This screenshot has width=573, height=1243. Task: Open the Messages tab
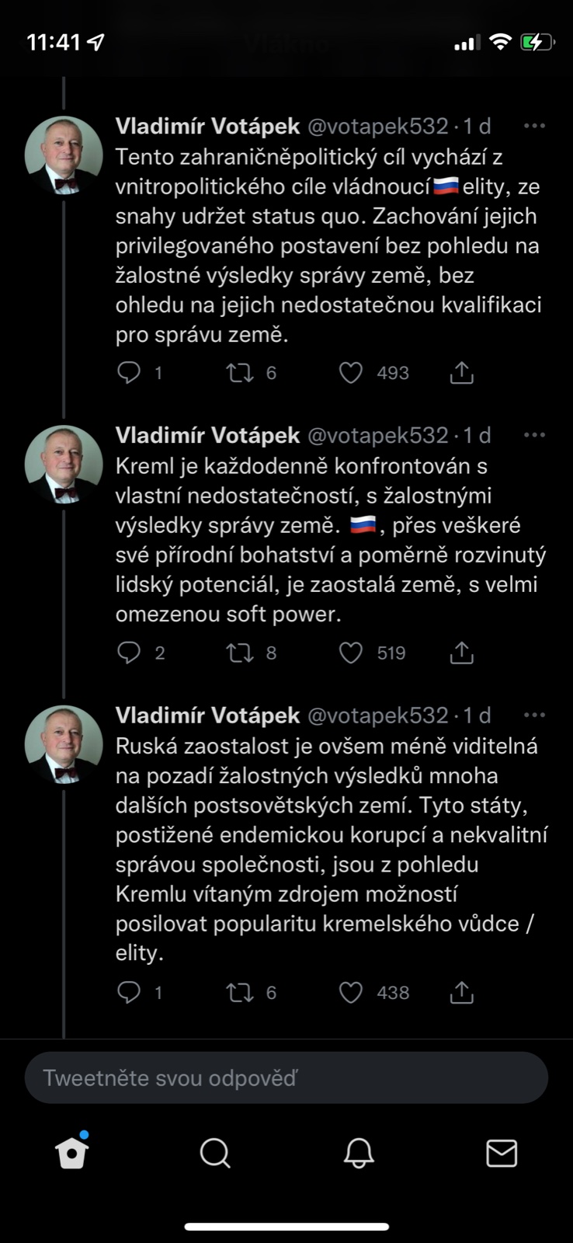point(502,1153)
